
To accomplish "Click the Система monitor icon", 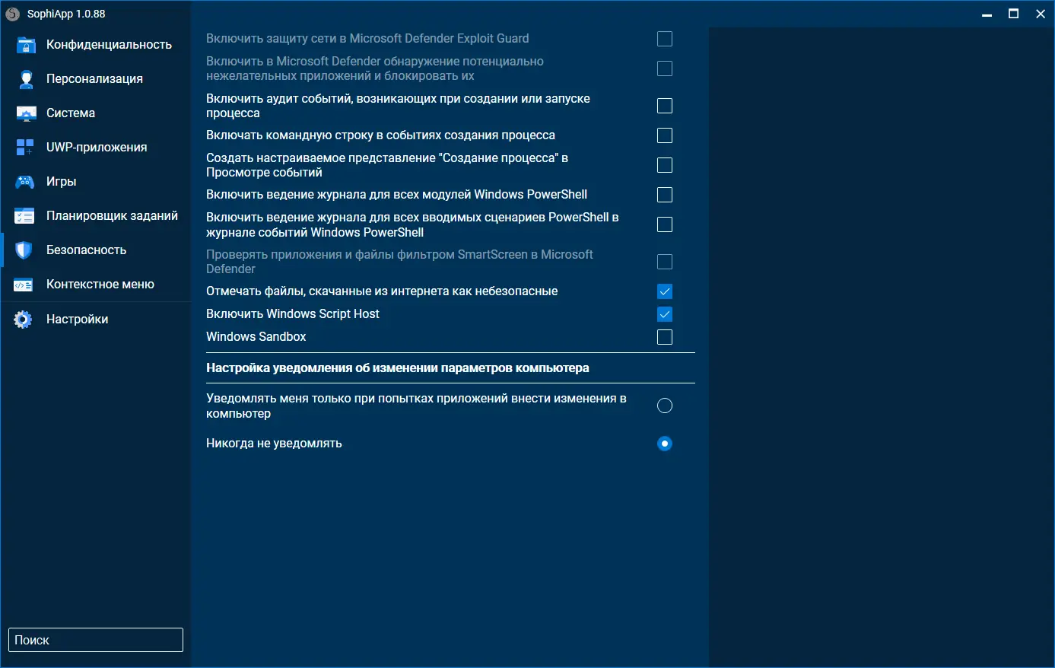I will pyautogui.click(x=26, y=113).
